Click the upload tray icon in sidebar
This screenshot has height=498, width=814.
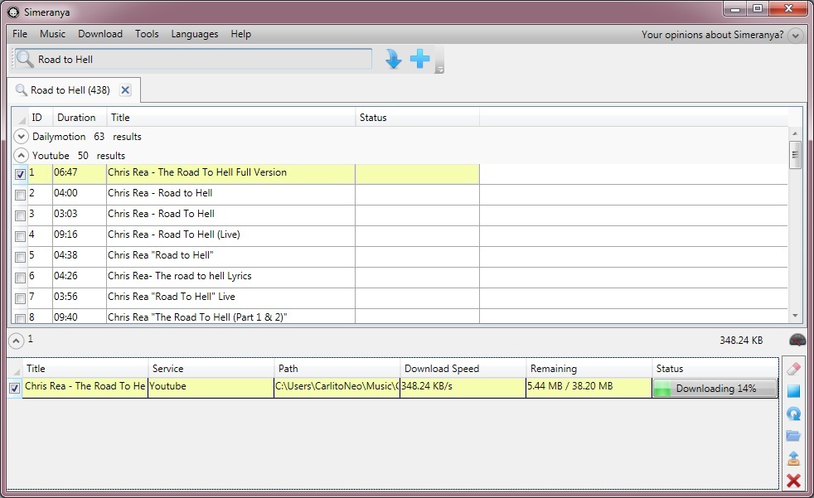pos(793,458)
